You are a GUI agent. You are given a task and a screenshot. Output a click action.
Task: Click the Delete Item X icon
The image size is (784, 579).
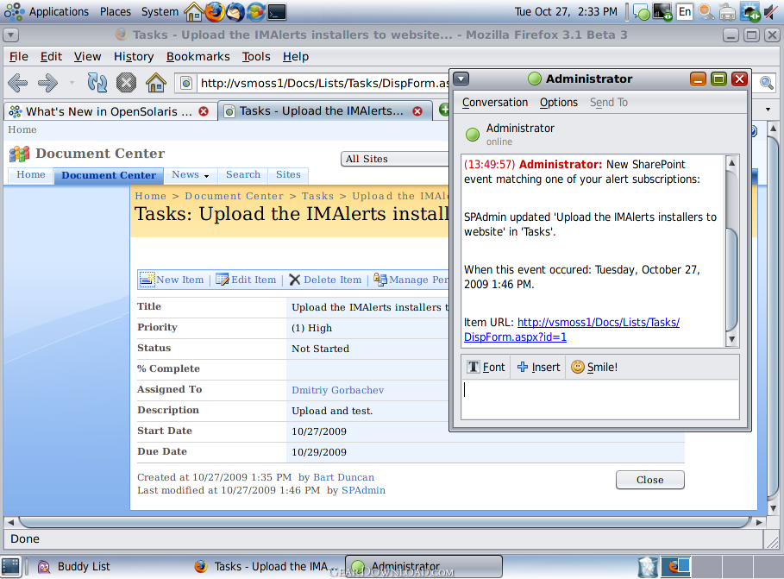tap(294, 280)
